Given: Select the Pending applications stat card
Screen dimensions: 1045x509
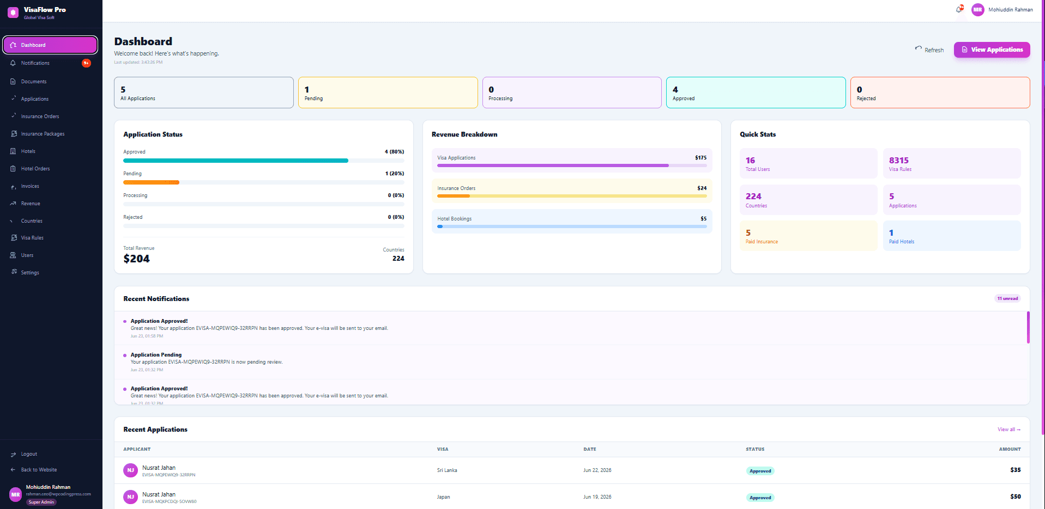Looking at the screenshot, I should tap(388, 93).
